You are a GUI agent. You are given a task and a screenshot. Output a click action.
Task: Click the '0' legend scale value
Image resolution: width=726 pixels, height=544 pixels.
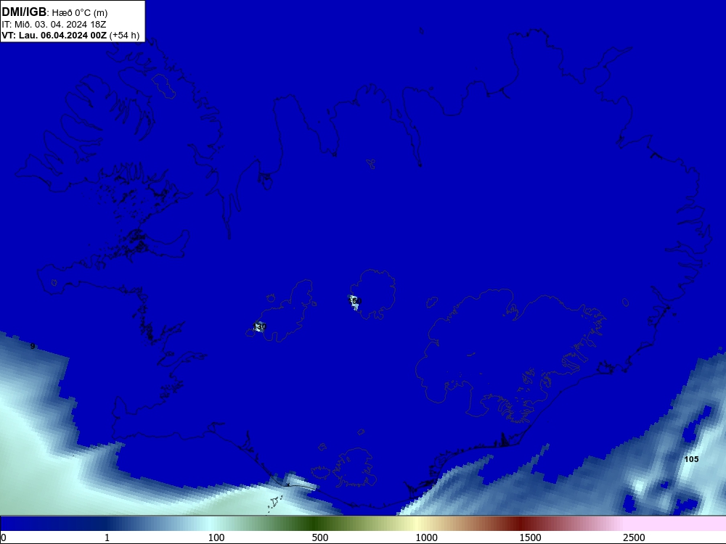click(x=4, y=537)
